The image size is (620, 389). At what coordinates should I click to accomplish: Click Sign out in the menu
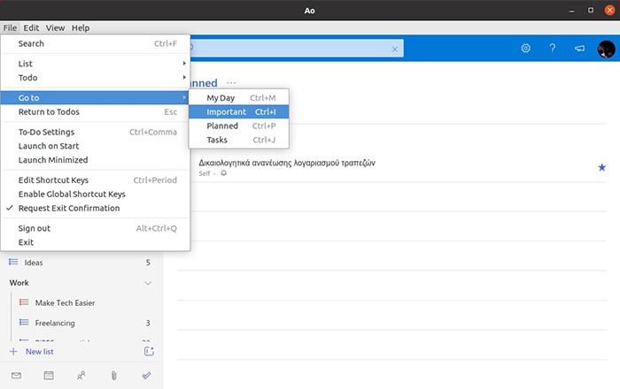click(x=96, y=228)
